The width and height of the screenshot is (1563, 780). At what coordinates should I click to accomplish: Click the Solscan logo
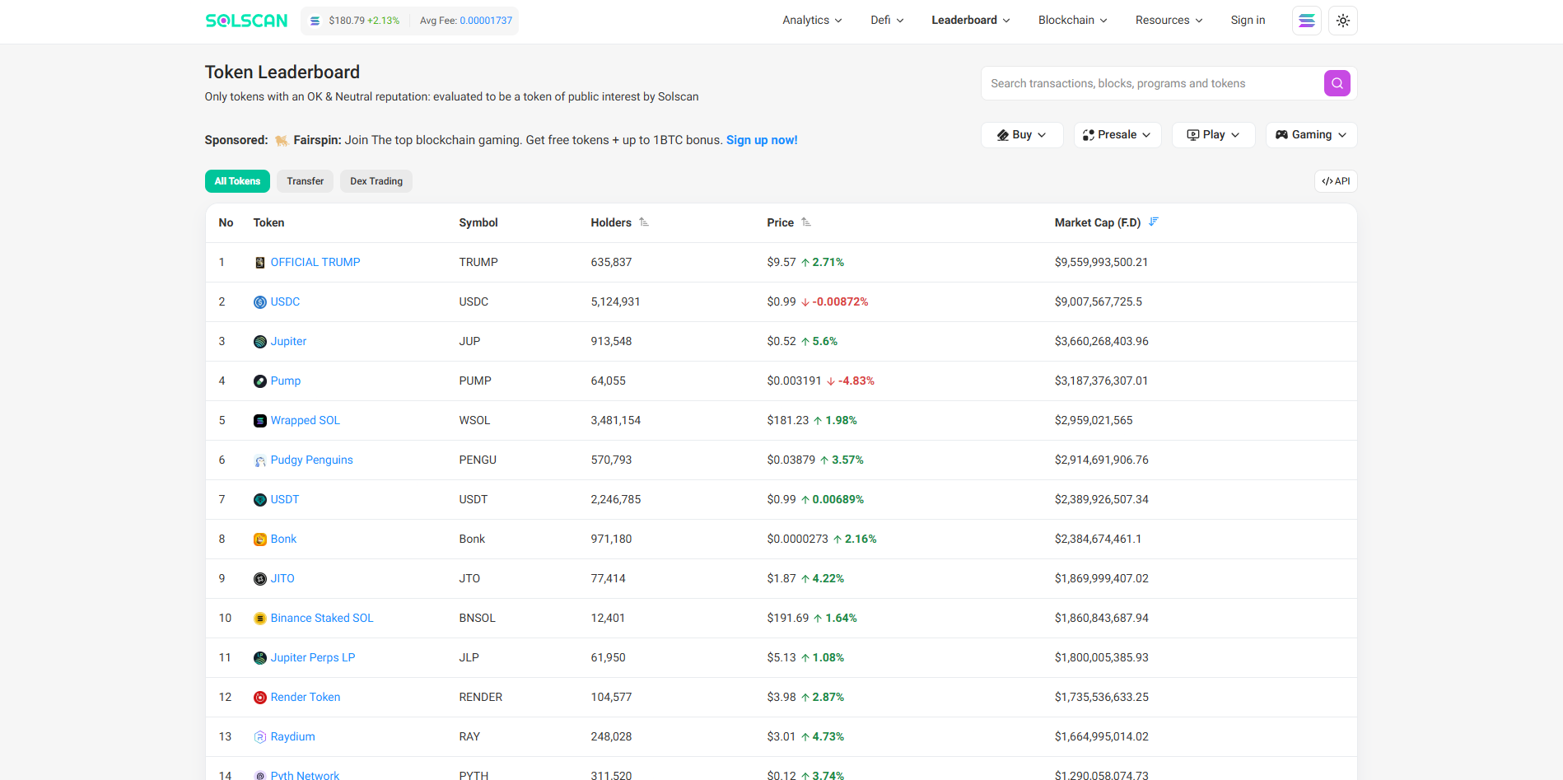[x=245, y=20]
